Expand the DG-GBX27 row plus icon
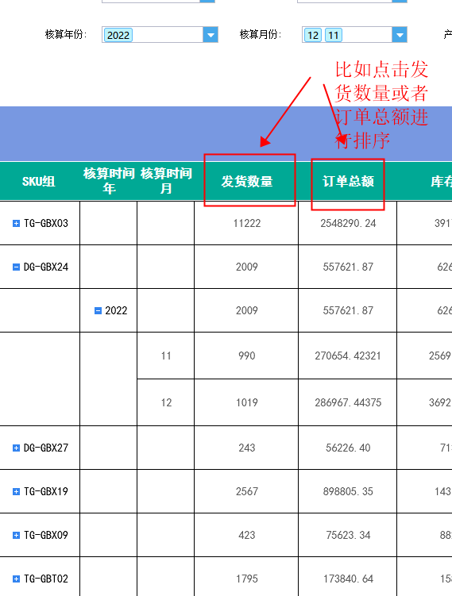452x596 pixels. pos(16,448)
